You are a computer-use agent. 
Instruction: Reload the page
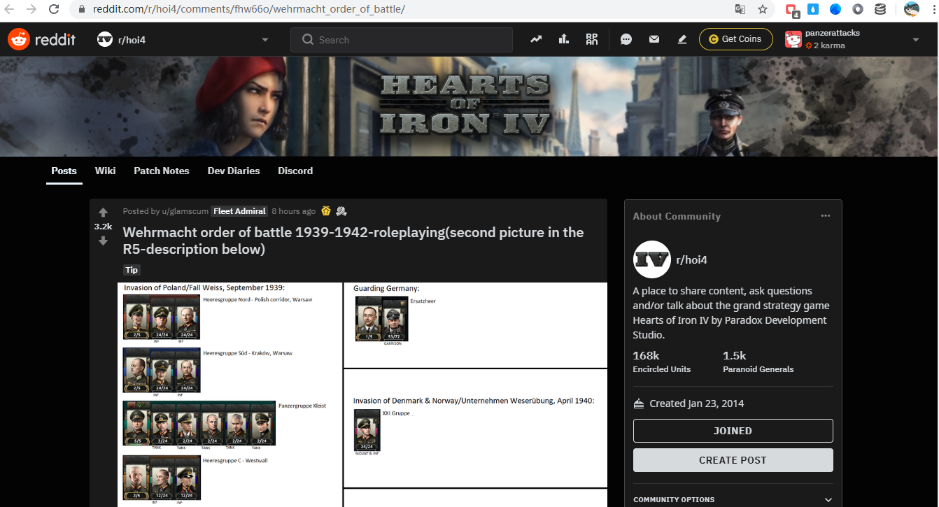(54, 10)
